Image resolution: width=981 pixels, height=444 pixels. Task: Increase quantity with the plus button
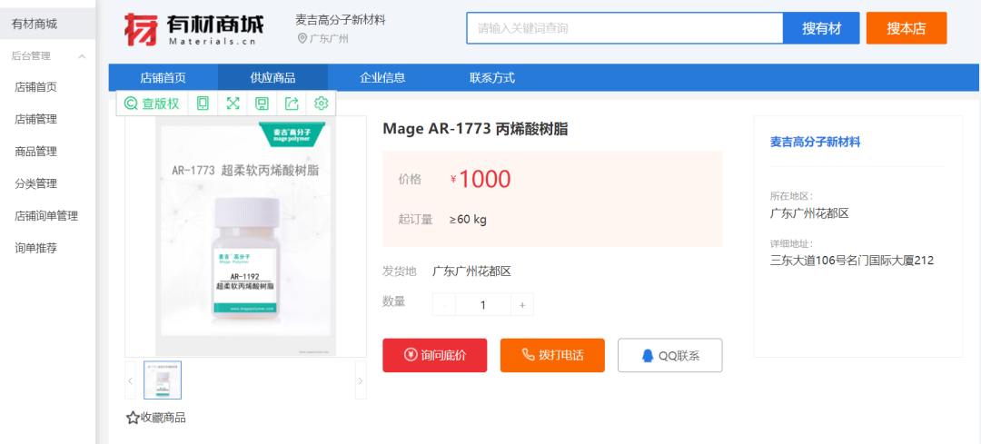[x=522, y=305]
